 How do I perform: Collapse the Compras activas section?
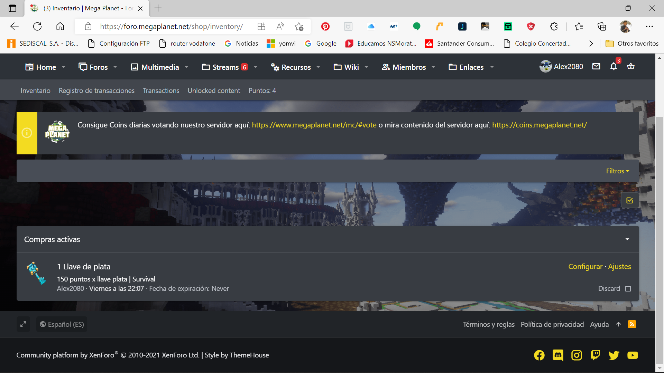click(627, 239)
